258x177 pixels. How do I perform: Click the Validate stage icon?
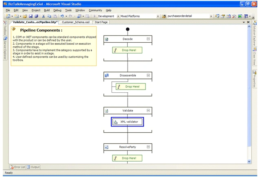pyautogui.click(x=107, y=111)
